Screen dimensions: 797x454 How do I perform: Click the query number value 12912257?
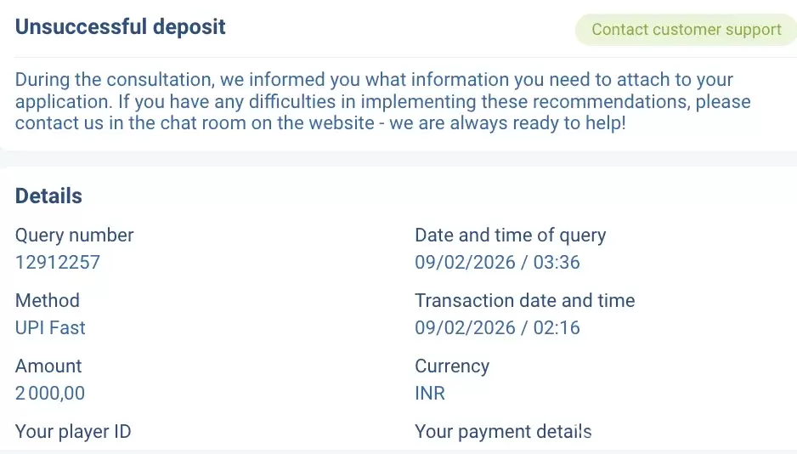point(58,262)
